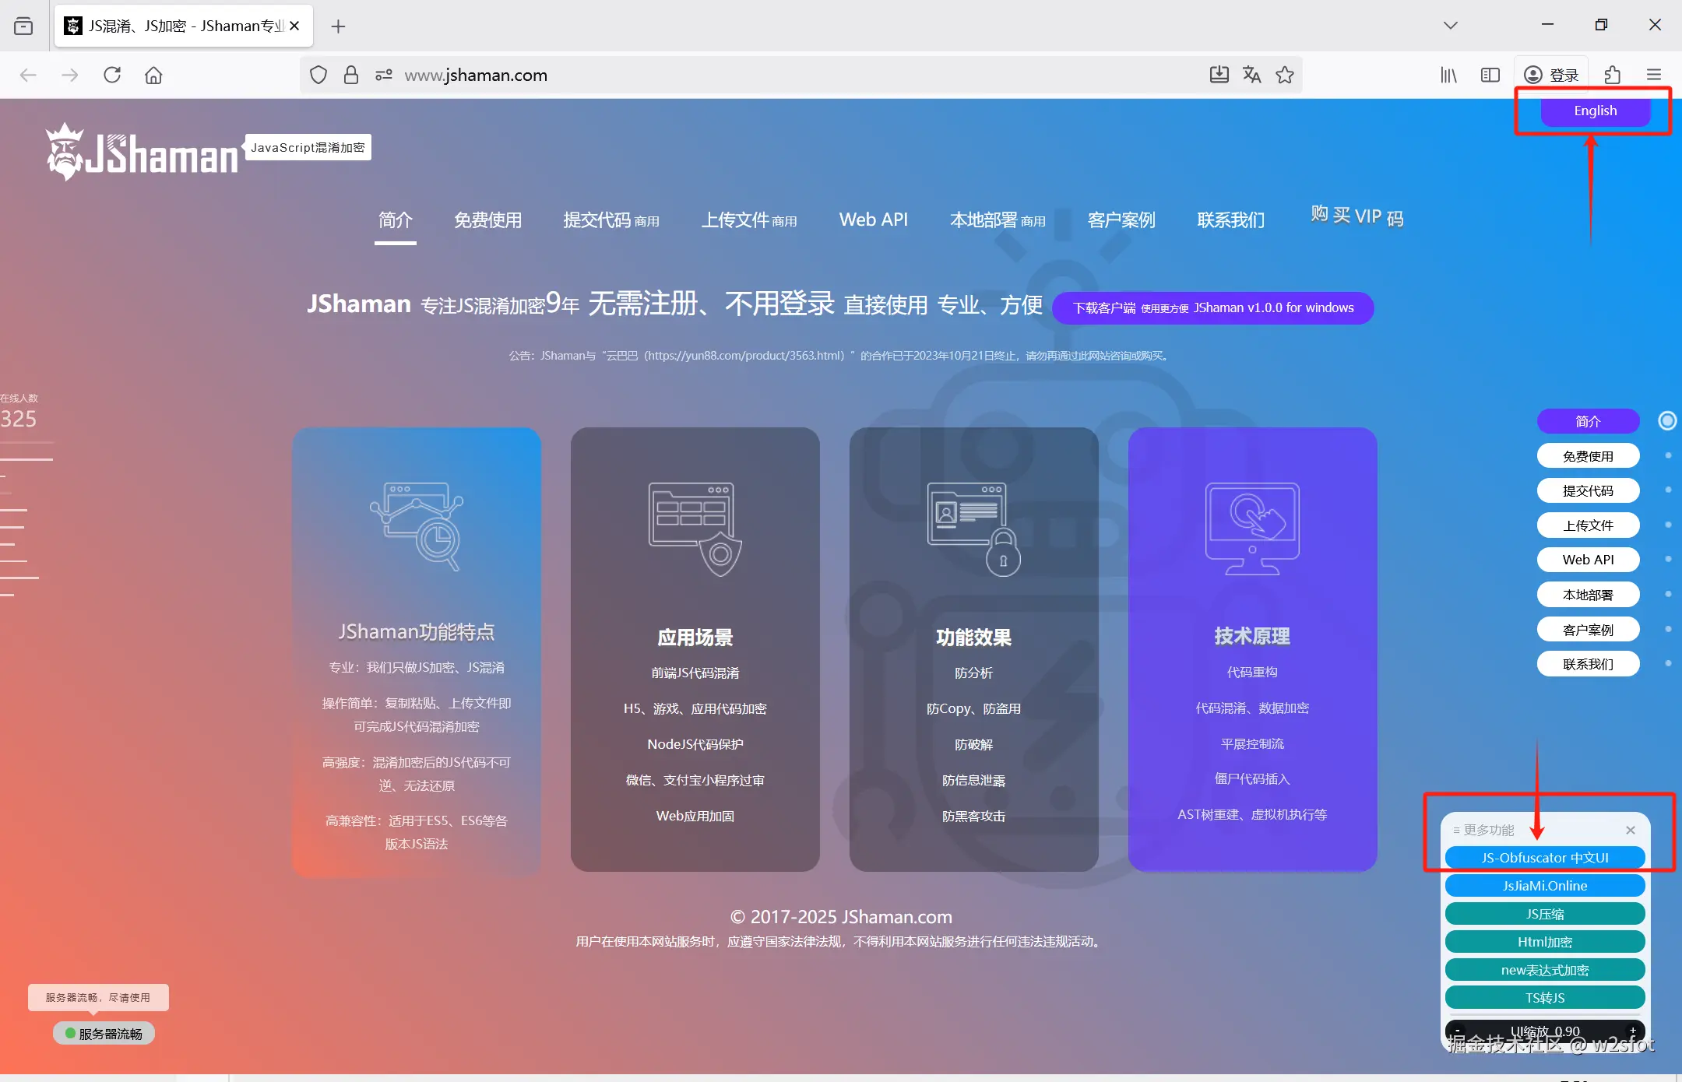The height and width of the screenshot is (1082, 1682).
Task: Click the translate page icon in address bar
Action: (x=1251, y=75)
